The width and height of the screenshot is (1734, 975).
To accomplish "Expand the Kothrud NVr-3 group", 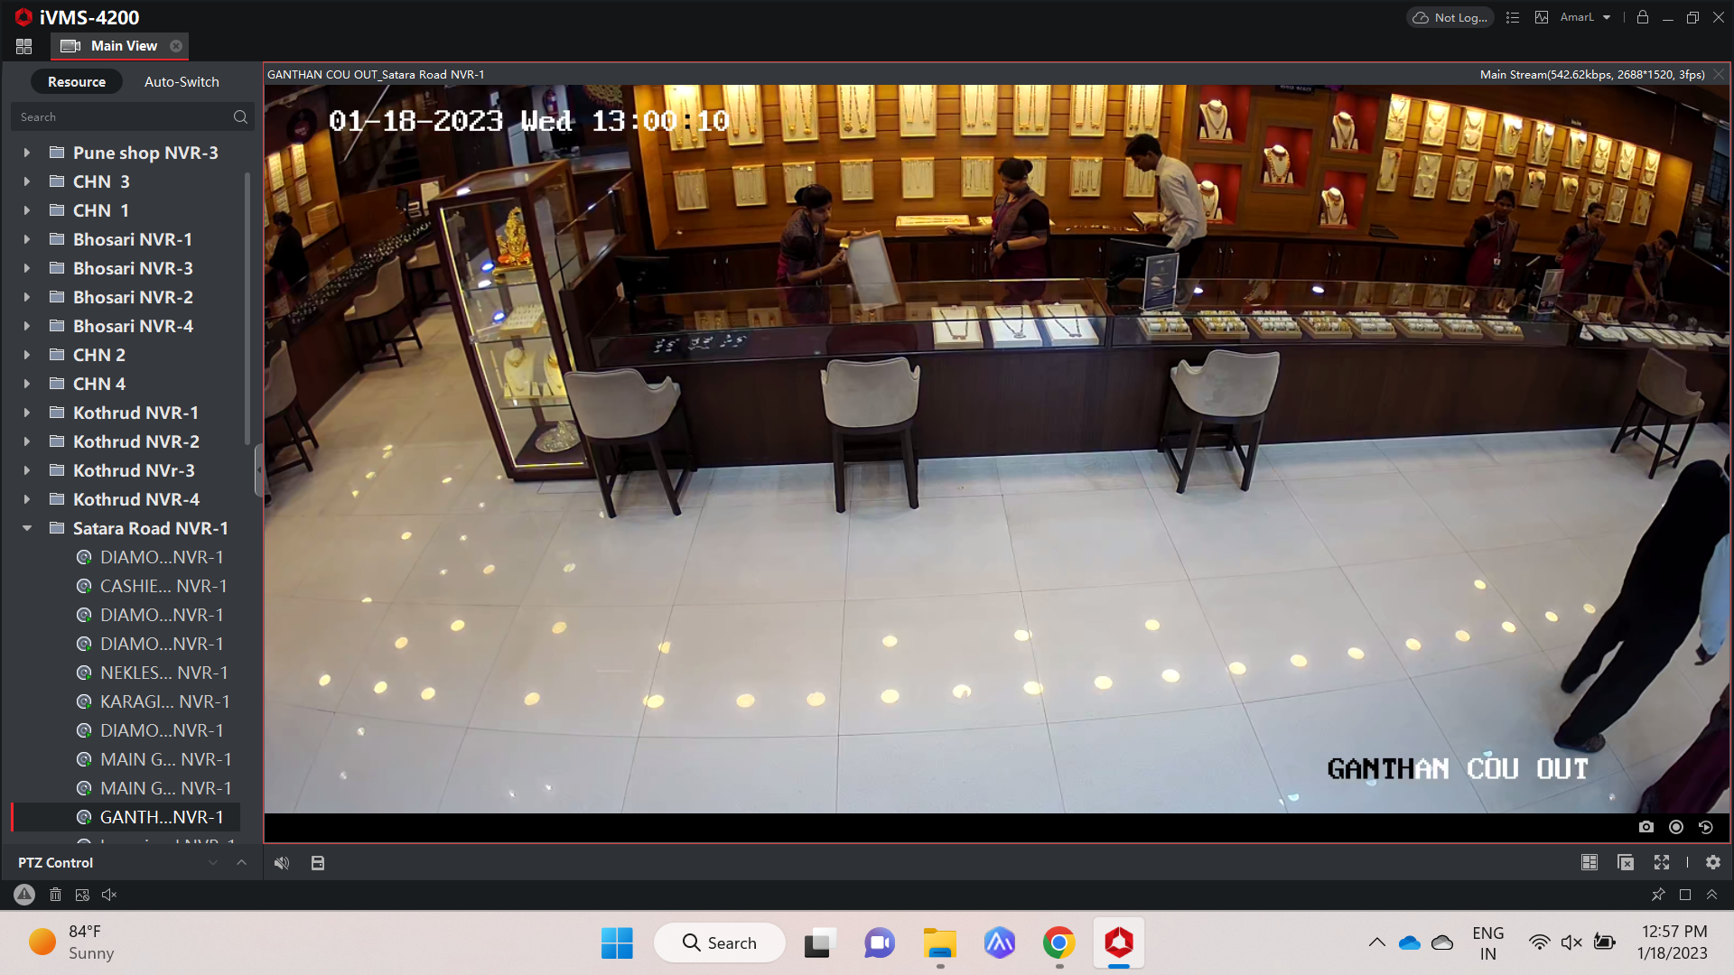I will (27, 470).
